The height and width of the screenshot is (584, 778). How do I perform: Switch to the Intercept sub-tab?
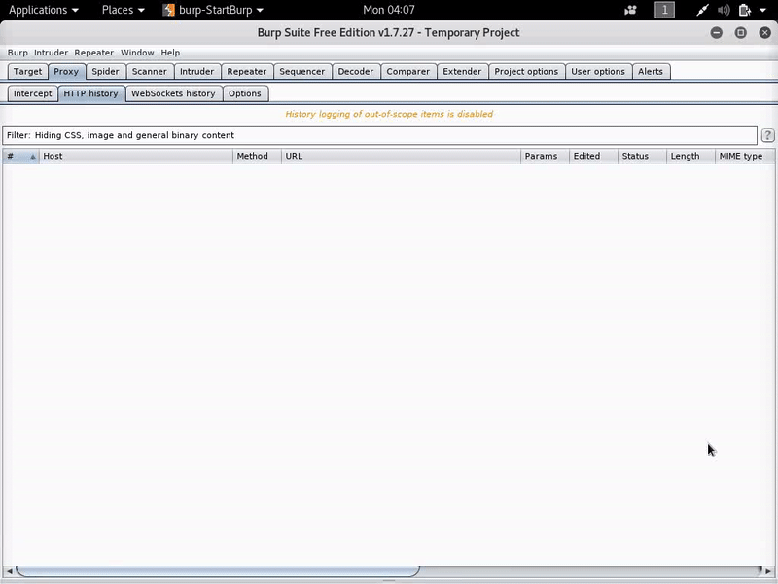(32, 93)
